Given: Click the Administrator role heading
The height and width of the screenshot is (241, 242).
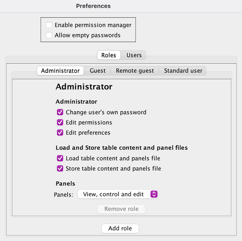Looking at the screenshot, I should pos(84,87).
